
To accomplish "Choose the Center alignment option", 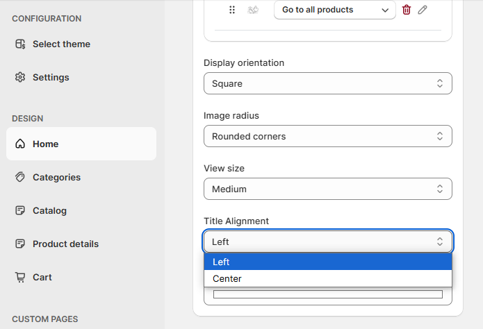I will tap(328, 278).
